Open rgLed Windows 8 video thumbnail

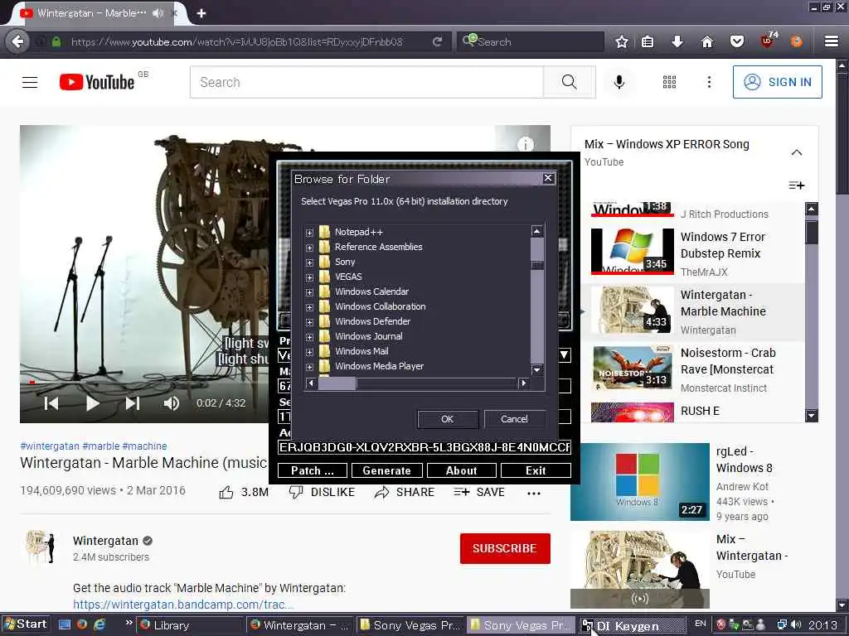(x=639, y=481)
